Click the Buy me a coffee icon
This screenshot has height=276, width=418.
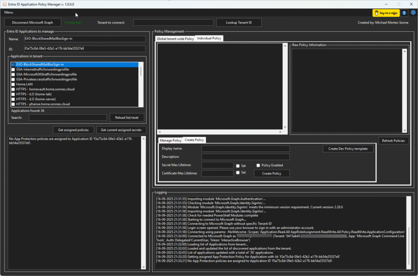386,13
